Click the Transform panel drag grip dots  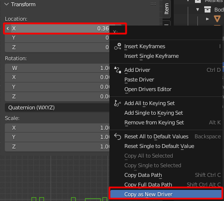click(x=153, y=4)
